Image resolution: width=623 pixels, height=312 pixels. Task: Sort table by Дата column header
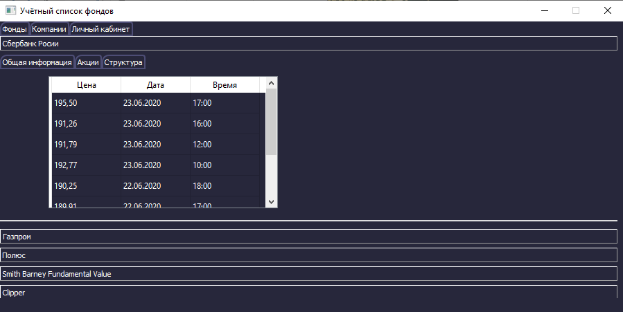(155, 85)
